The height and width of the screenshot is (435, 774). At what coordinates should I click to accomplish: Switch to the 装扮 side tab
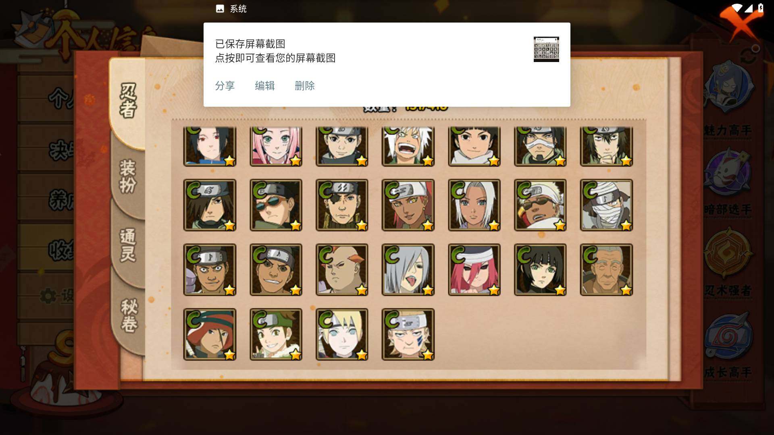pyautogui.click(x=128, y=176)
